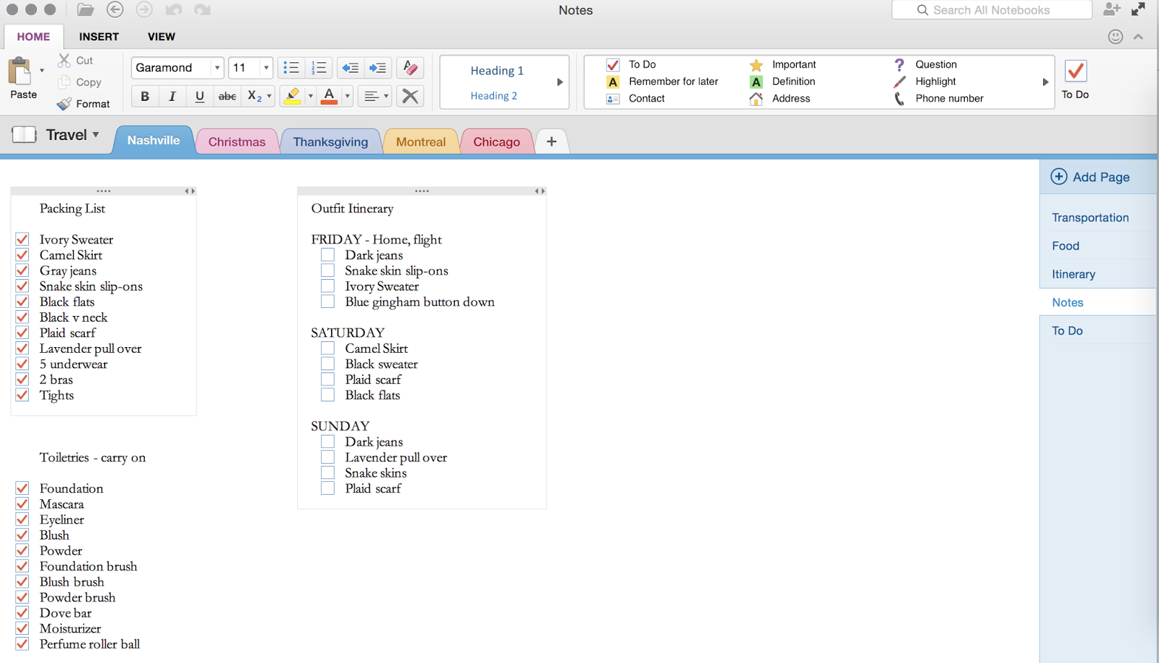This screenshot has height=663, width=1159.
Task: Click the Paste clipboard icon
Action: point(20,71)
